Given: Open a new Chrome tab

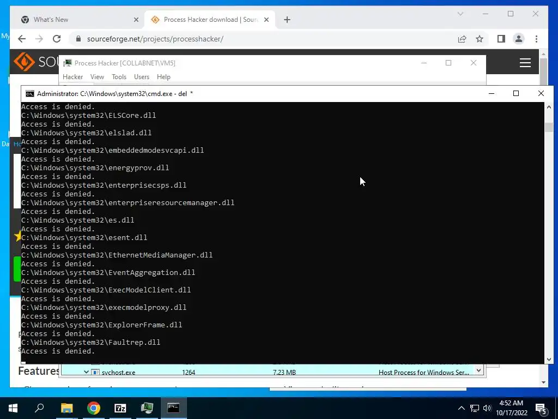Looking at the screenshot, I should click(x=287, y=20).
